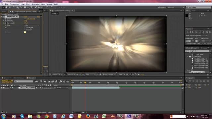Image resolution: width=212 pixels, height=119 pixels.
Task: Click the Reset link for CC Light Burst
Action: [26, 17]
